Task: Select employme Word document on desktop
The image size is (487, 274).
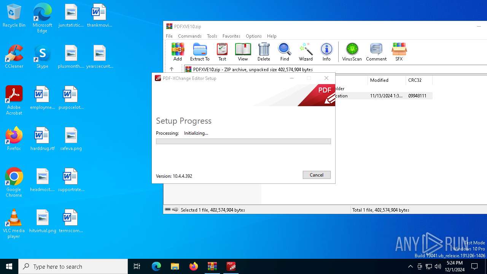Action: 42,98
